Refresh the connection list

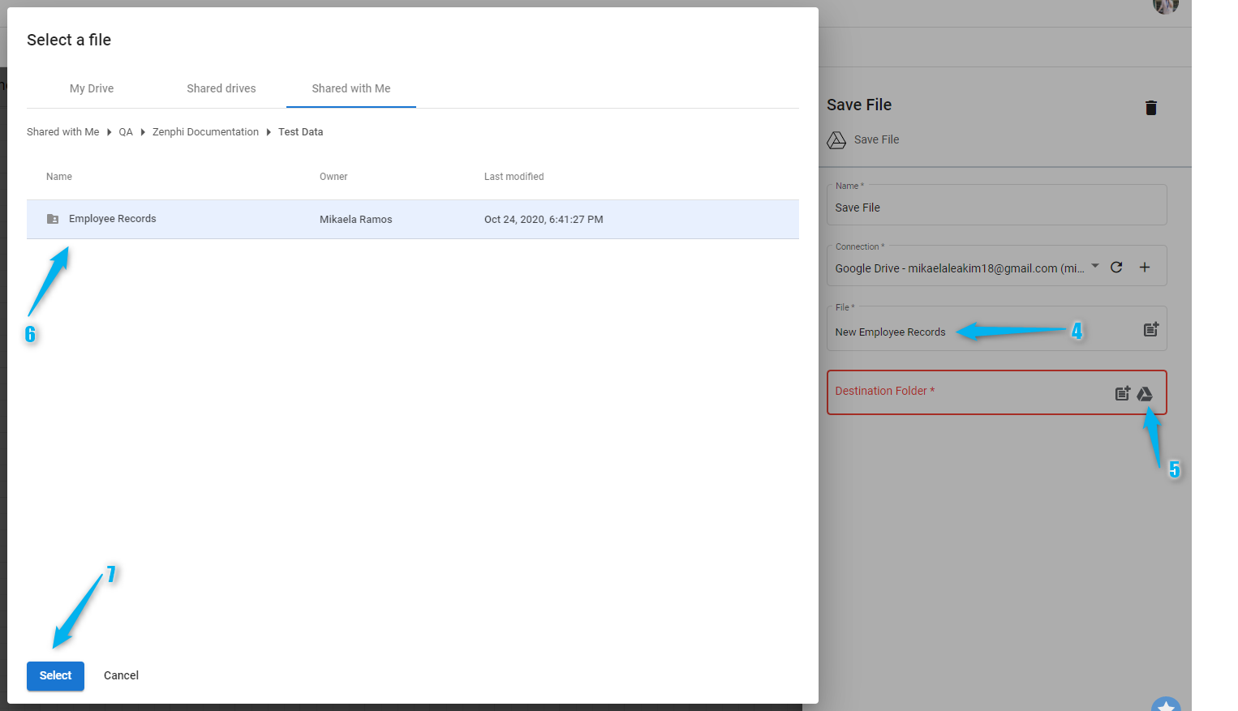coord(1116,267)
